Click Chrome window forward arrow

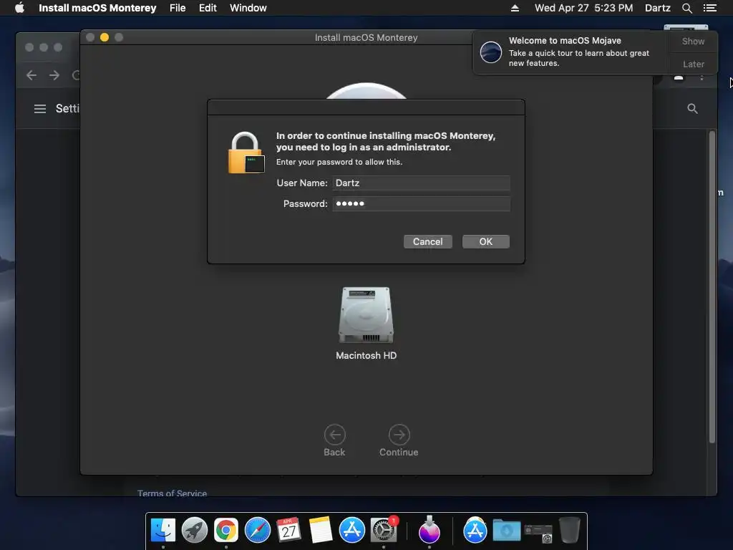coord(54,74)
